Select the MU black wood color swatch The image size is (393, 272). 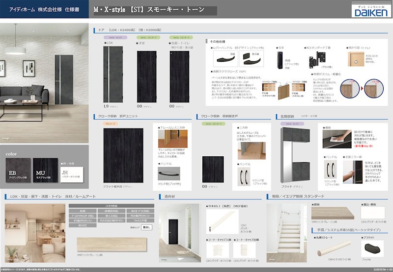45,170
